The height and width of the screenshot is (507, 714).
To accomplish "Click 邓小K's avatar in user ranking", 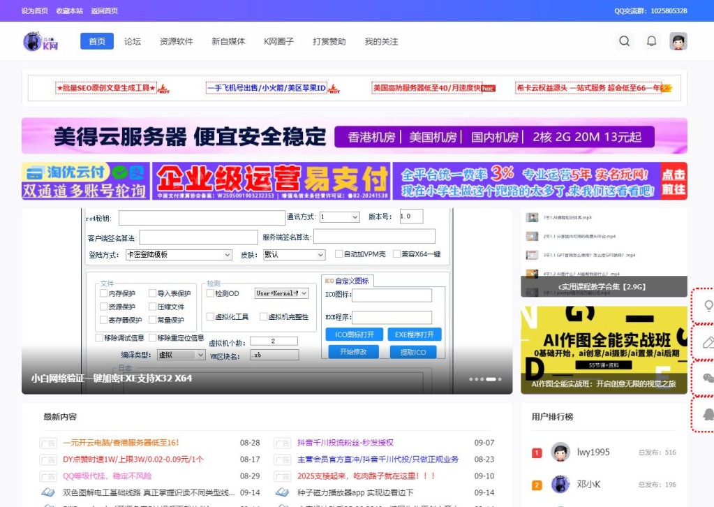I will coord(560,484).
